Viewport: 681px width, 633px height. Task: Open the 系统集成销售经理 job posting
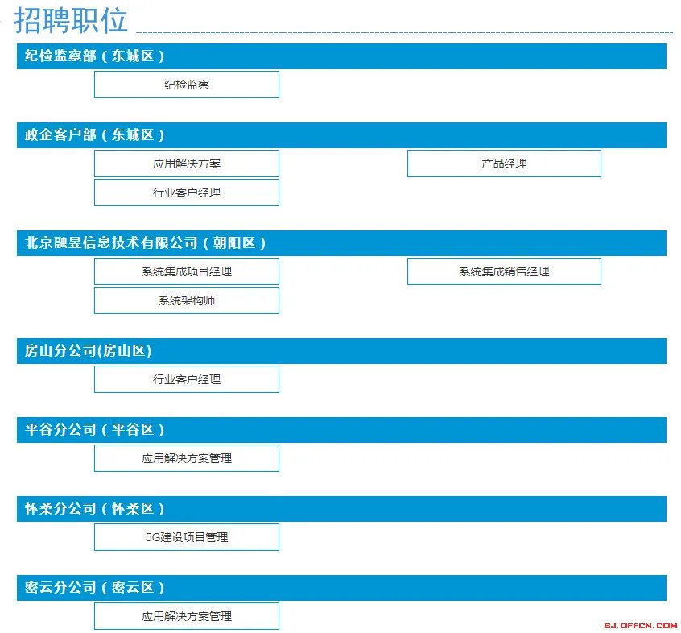point(503,271)
